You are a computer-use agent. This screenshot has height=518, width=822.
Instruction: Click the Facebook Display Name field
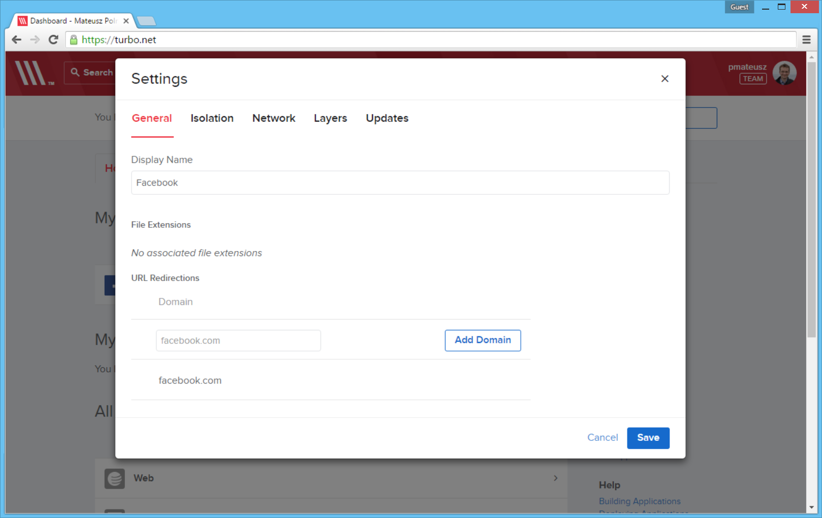[400, 183]
